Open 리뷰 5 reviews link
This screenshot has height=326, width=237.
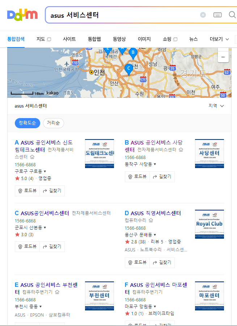point(157,242)
